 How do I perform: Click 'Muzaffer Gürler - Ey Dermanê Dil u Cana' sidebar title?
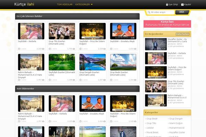click(177, 40)
